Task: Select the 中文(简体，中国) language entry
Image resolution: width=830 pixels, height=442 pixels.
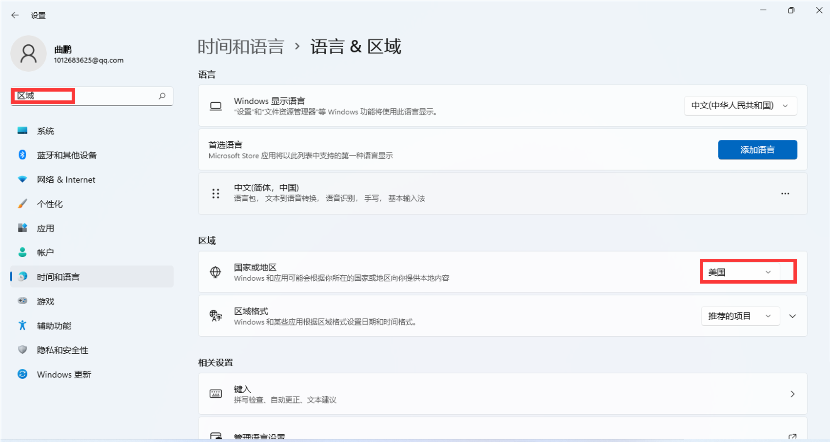Action: point(503,193)
